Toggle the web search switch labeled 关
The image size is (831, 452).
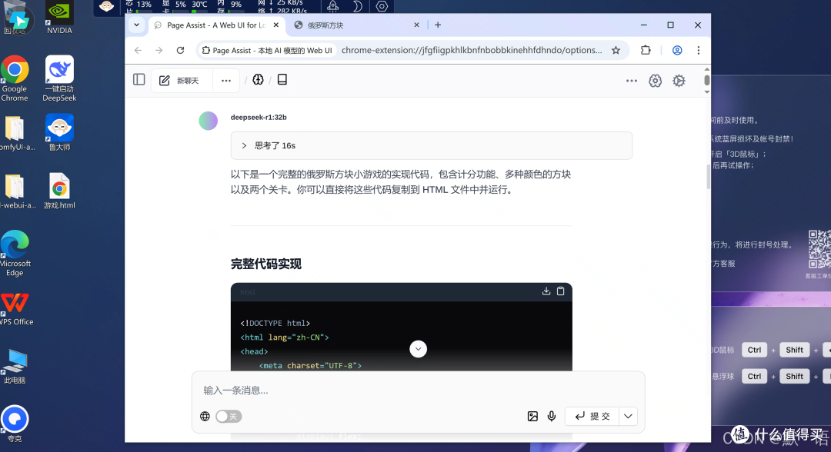click(229, 417)
